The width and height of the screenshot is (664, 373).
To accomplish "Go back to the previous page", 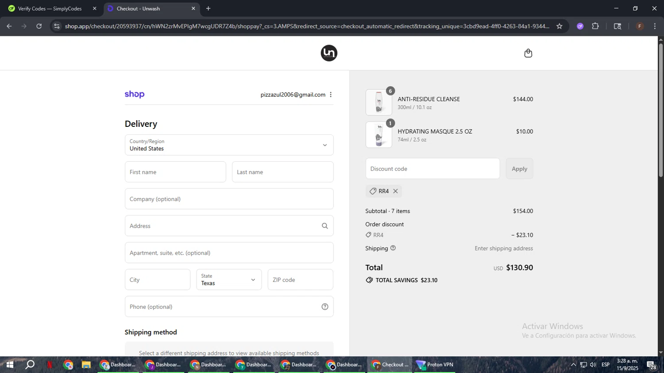I will tap(9, 26).
